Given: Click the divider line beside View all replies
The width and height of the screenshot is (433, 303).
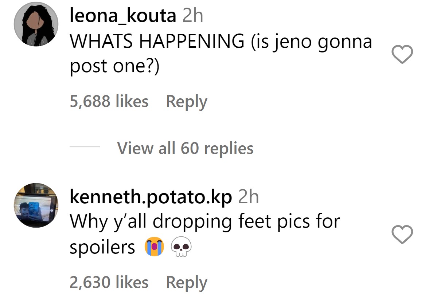Looking at the screenshot, I should pos(84,147).
